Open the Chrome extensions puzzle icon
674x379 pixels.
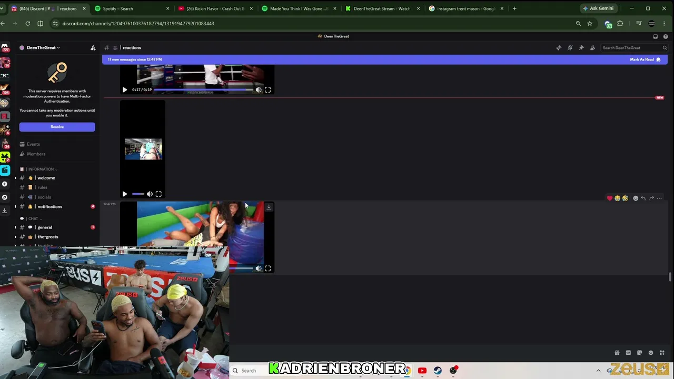[x=620, y=23]
